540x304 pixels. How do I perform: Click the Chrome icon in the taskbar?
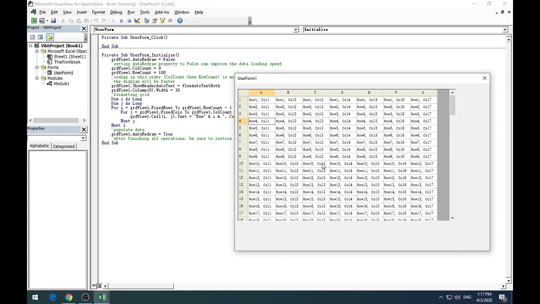click(x=69, y=297)
